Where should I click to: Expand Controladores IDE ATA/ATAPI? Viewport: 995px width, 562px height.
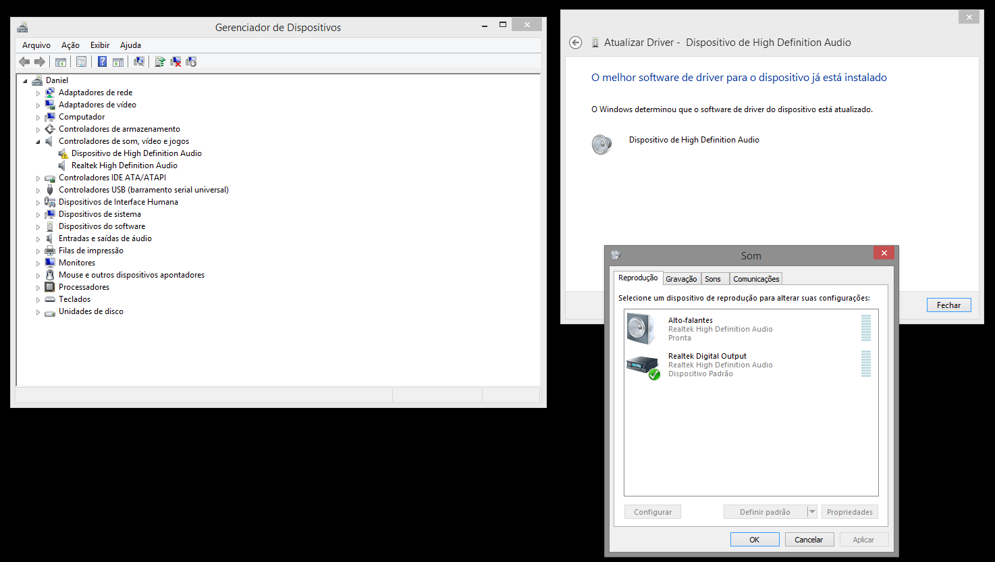(38, 178)
